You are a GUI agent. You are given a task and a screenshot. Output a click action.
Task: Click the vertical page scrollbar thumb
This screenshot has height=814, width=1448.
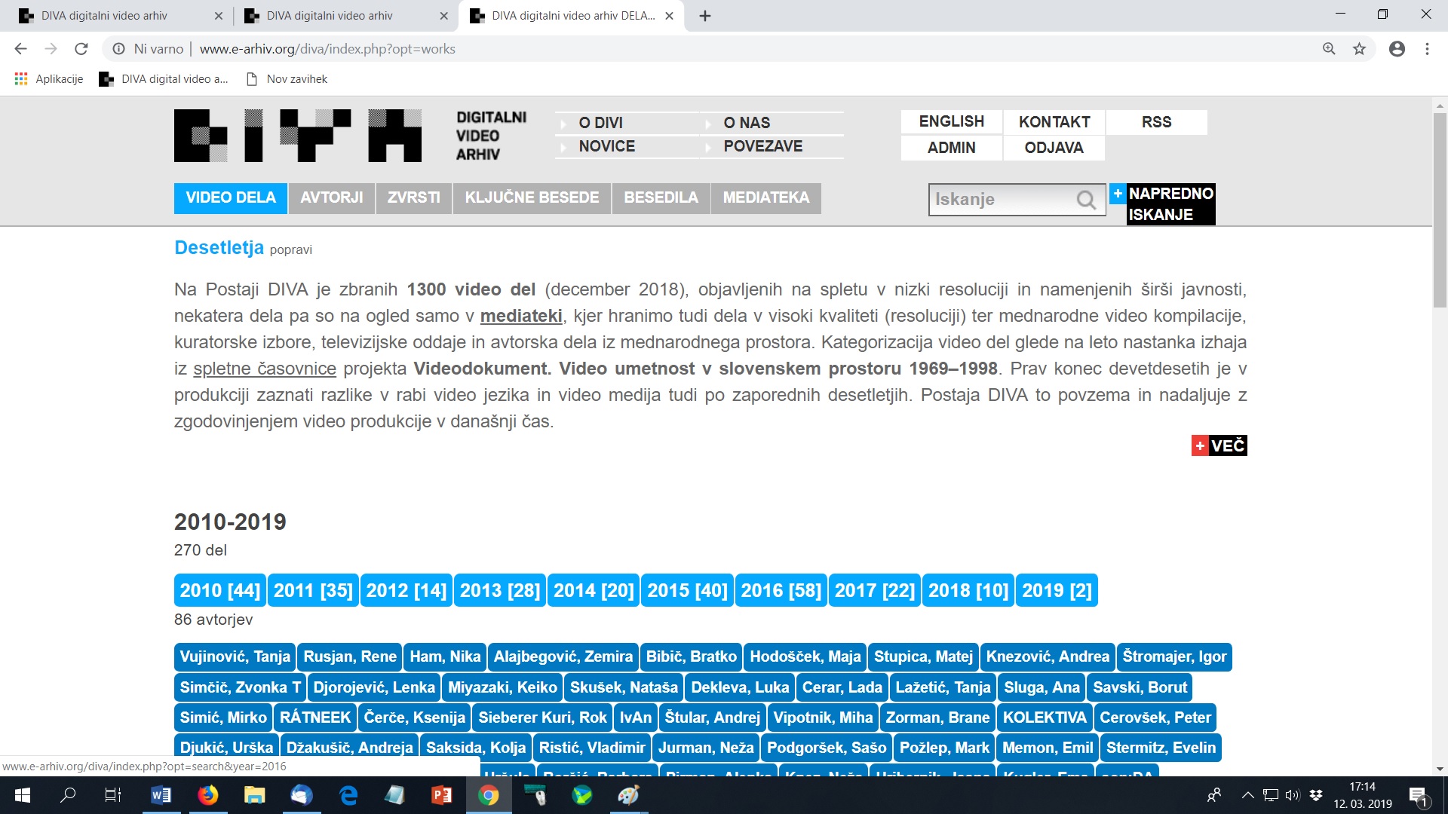1440,211
